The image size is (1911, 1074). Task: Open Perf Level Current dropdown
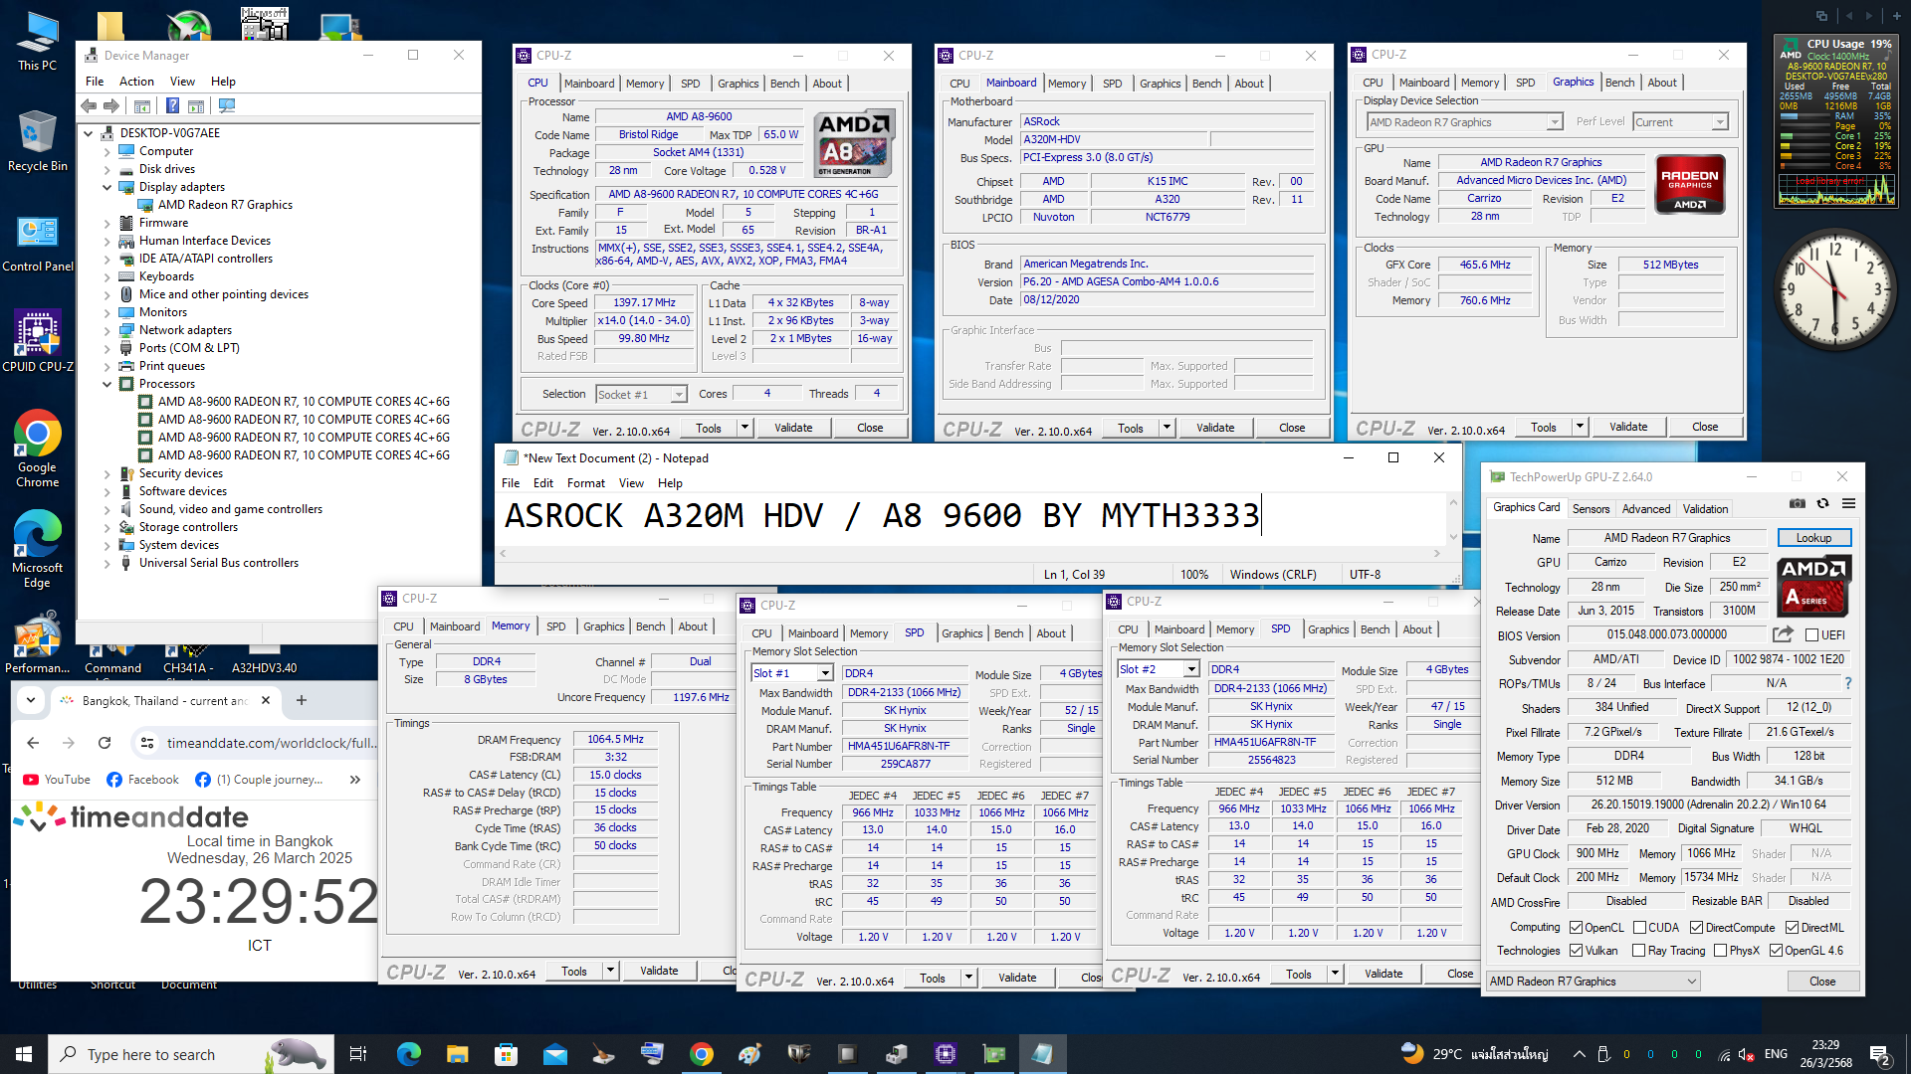(x=1680, y=122)
